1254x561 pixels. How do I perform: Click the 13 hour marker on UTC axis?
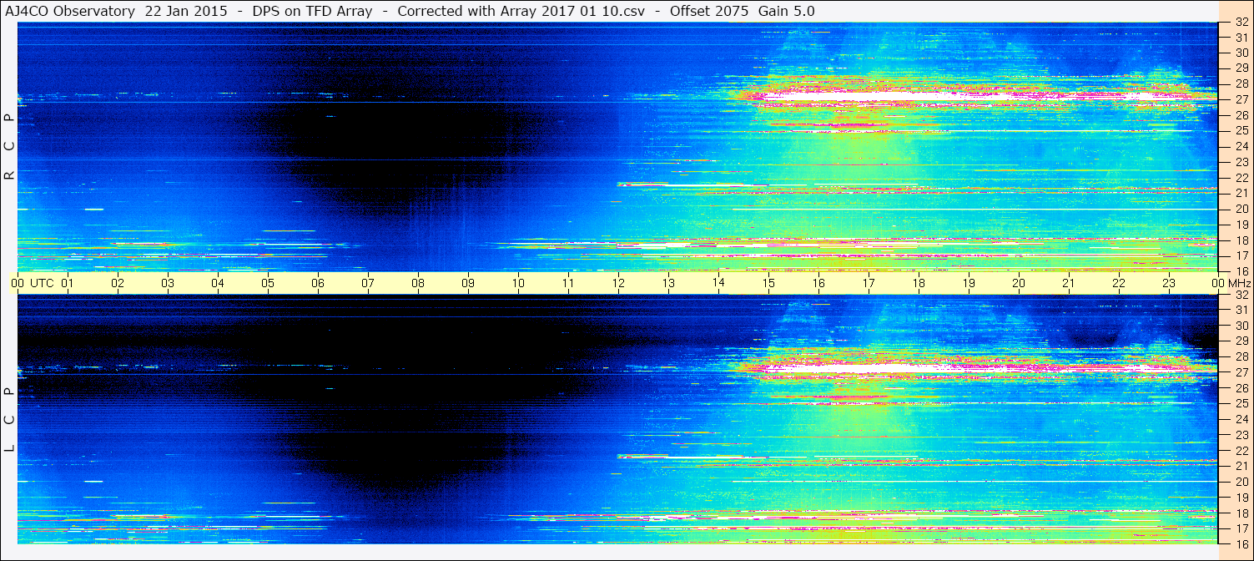(x=668, y=283)
